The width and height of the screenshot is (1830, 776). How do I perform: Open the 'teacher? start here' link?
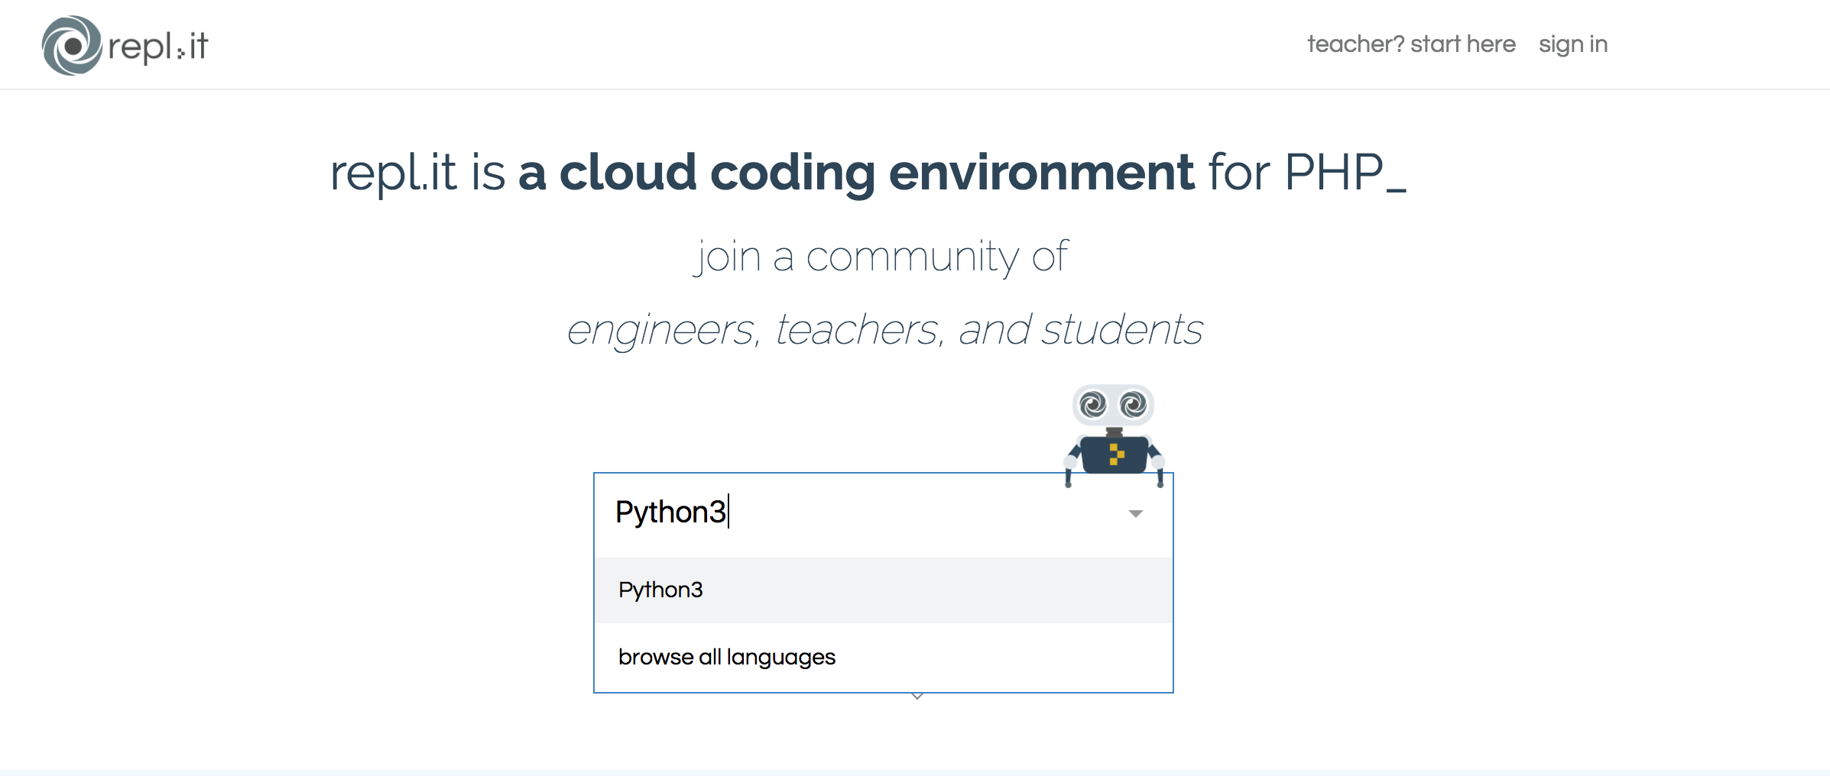coord(1411,44)
